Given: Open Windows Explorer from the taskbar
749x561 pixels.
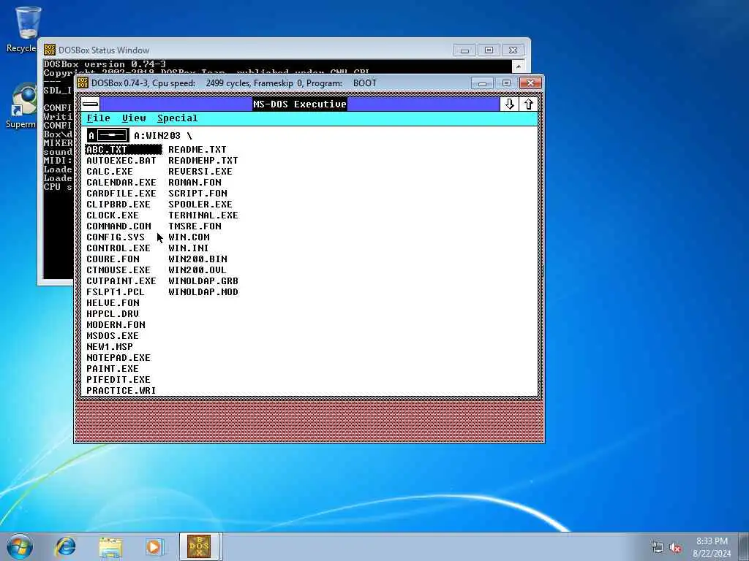Looking at the screenshot, I should coord(111,547).
